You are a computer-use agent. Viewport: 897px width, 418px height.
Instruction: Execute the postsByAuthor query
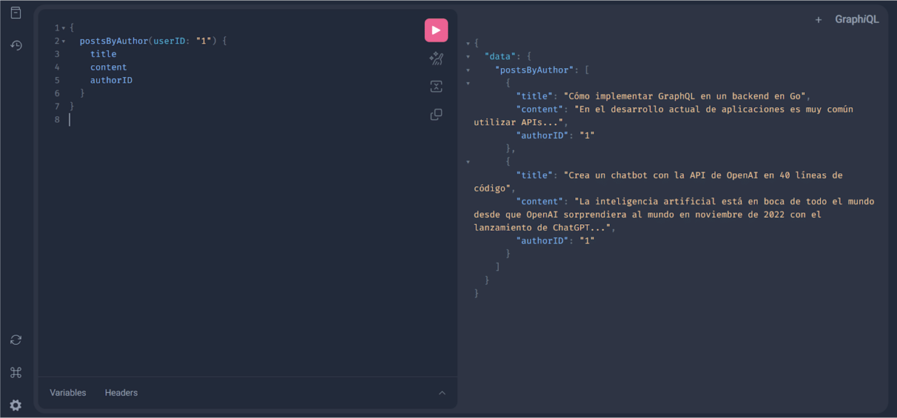click(436, 30)
